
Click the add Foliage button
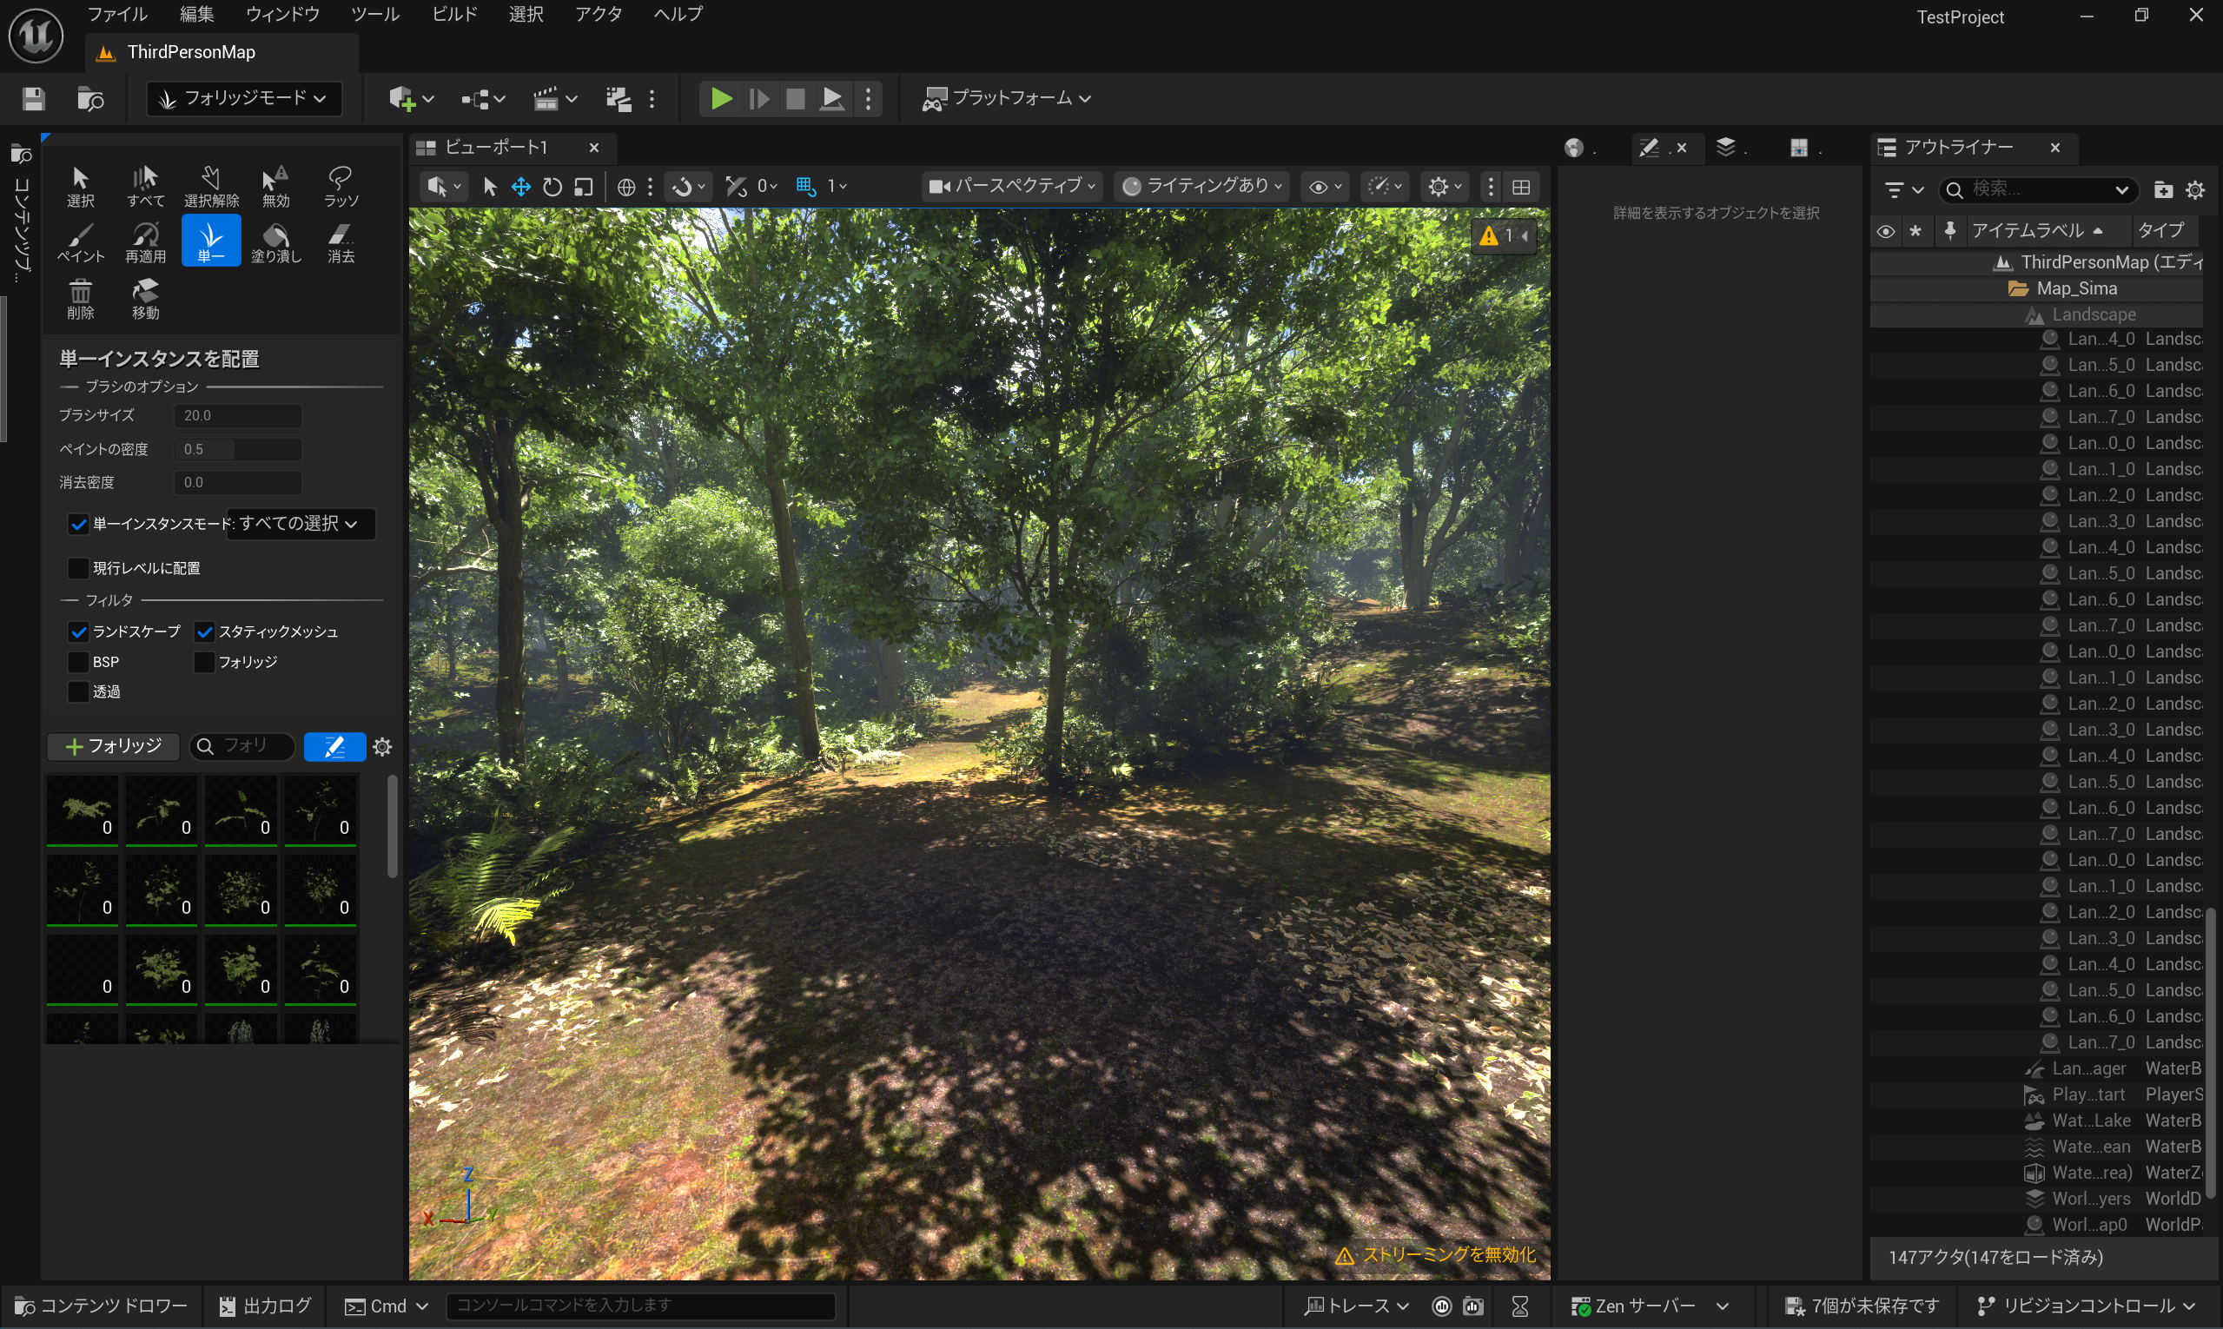pos(114,746)
